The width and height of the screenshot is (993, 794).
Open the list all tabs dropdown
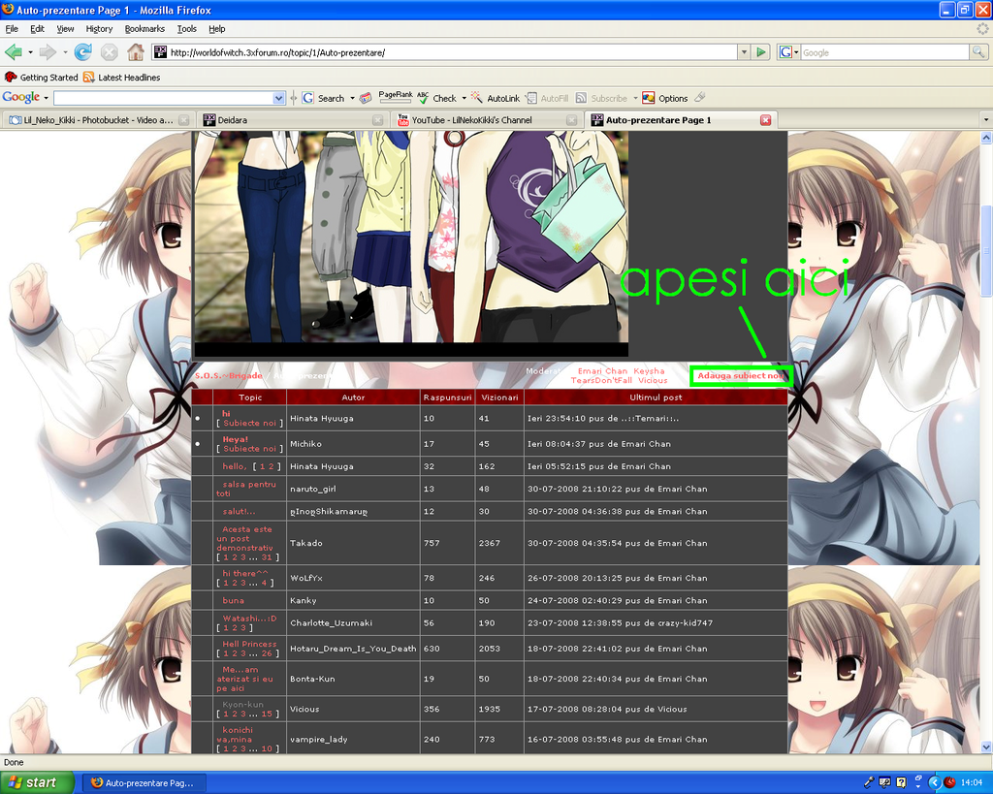pyautogui.click(x=985, y=119)
